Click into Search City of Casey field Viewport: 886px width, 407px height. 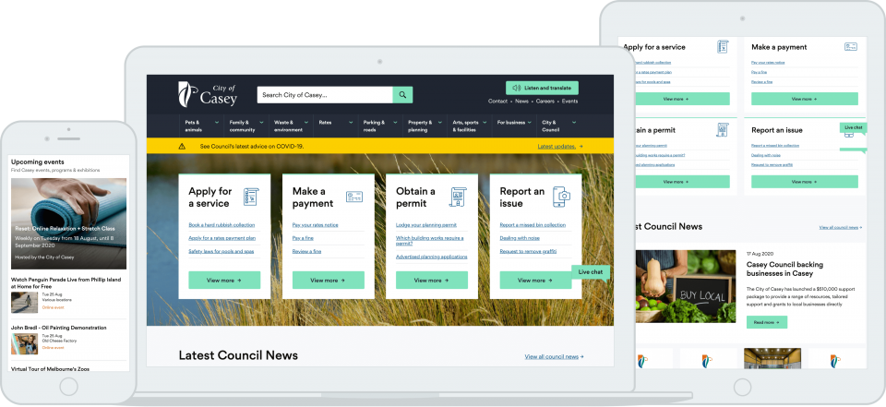[x=325, y=95]
